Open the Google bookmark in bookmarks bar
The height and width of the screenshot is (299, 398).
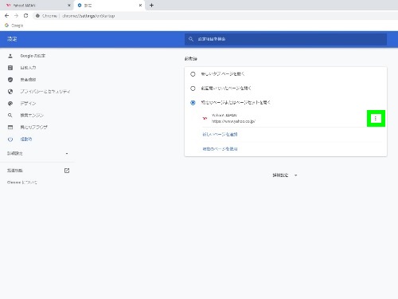click(x=14, y=26)
